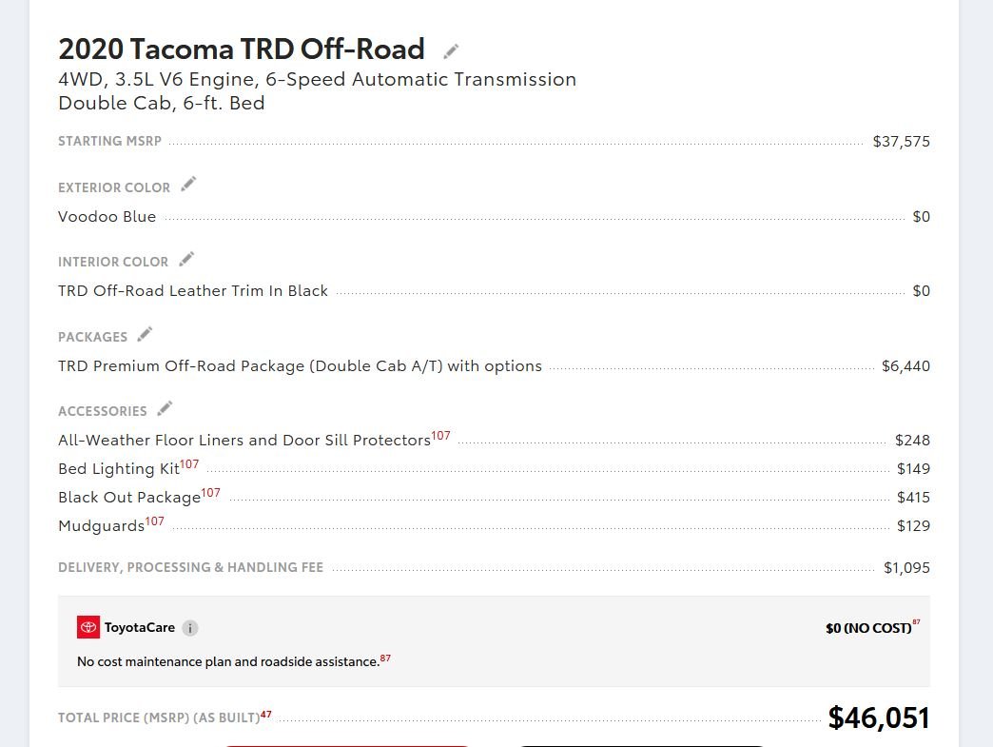Open footnote 87 after roadside assistance
993x747 pixels.
pyautogui.click(x=385, y=659)
